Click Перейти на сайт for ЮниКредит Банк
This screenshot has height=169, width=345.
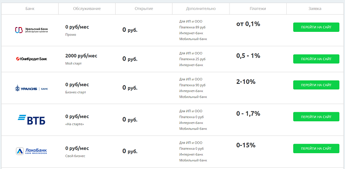(x=316, y=59)
